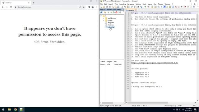199x112 pixels.
Task: Reload the 403 Error page
Action: [x=11, y=7]
